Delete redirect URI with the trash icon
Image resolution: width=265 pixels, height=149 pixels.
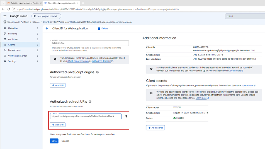[126, 116]
